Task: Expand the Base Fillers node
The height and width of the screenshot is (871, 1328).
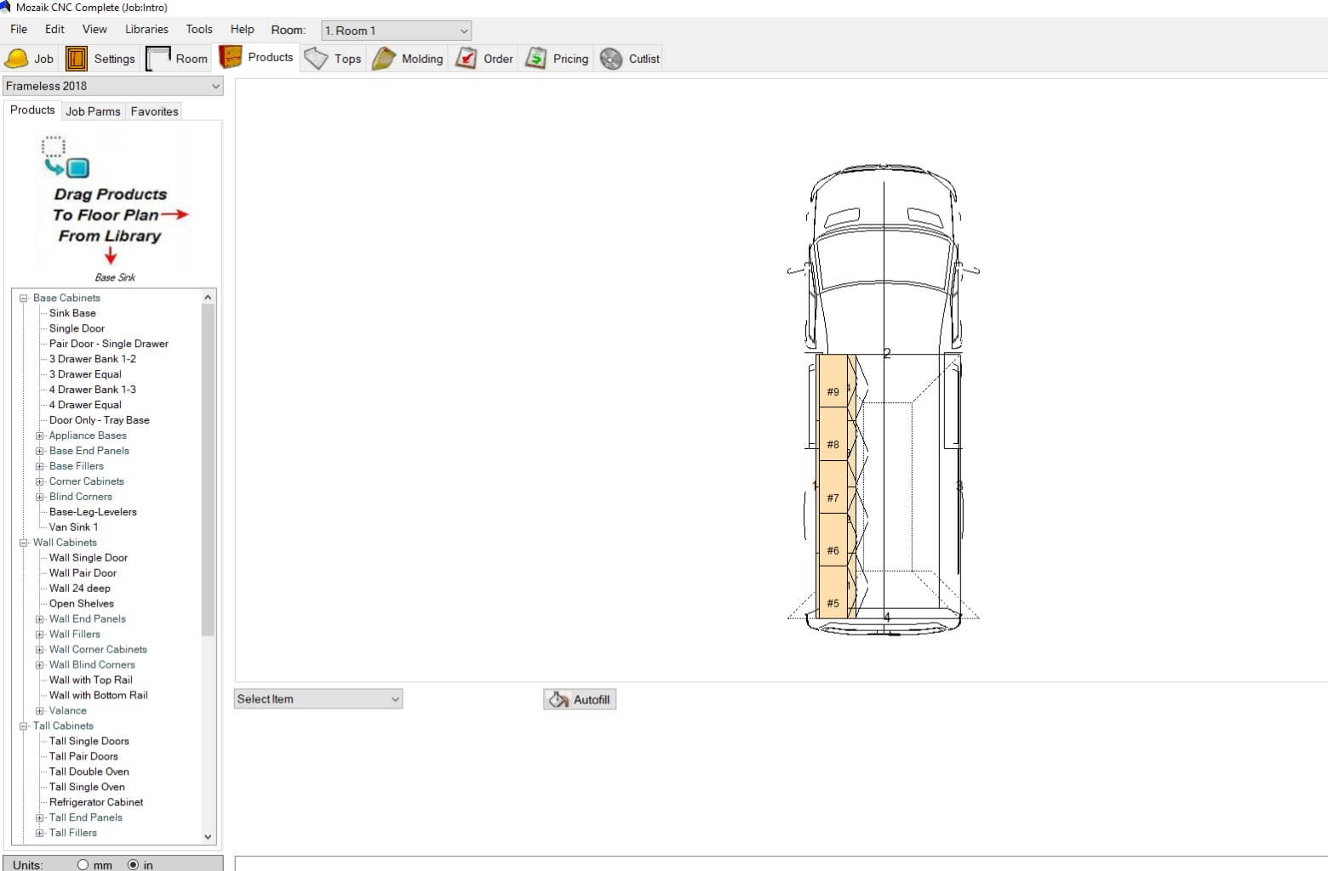Action: tap(39, 466)
